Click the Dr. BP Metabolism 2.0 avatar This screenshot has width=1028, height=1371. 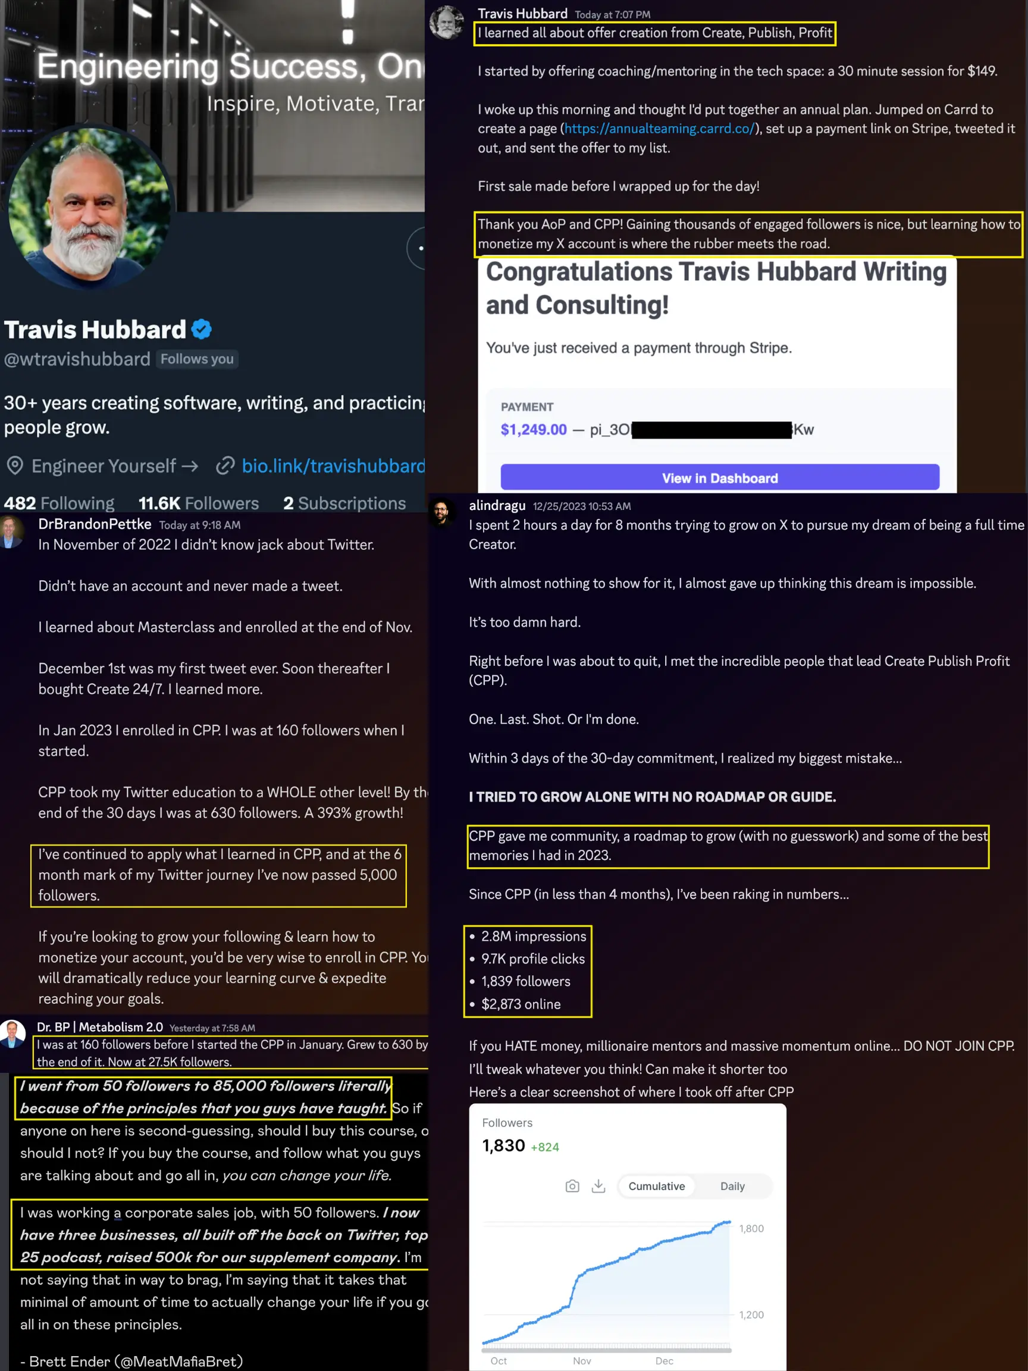(12, 1033)
